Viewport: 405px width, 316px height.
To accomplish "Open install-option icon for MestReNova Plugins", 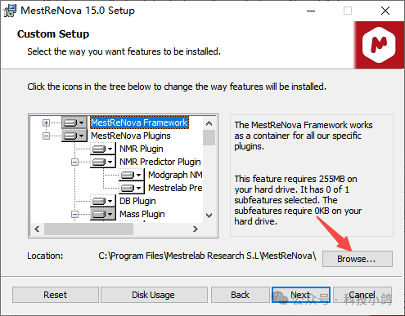I will click(x=74, y=136).
